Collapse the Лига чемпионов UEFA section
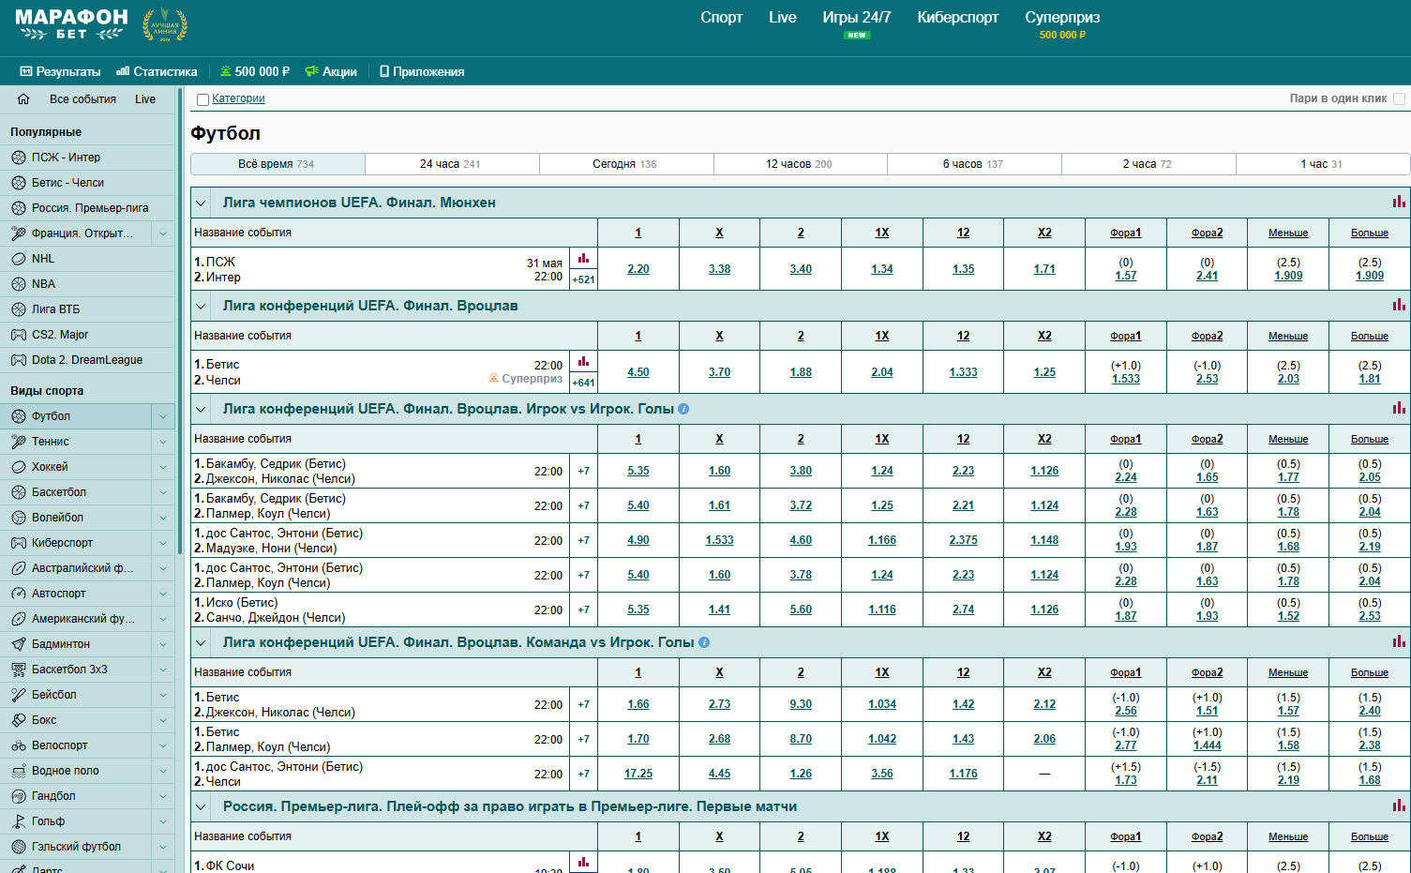 tap(201, 203)
